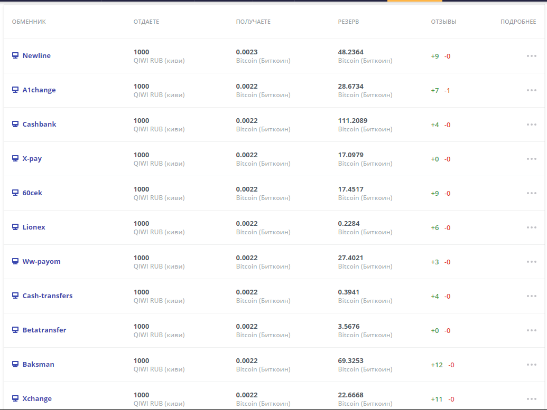547x410 pixels.
Task: Select the highlighted orange tab at top
Action: [415, 1]
